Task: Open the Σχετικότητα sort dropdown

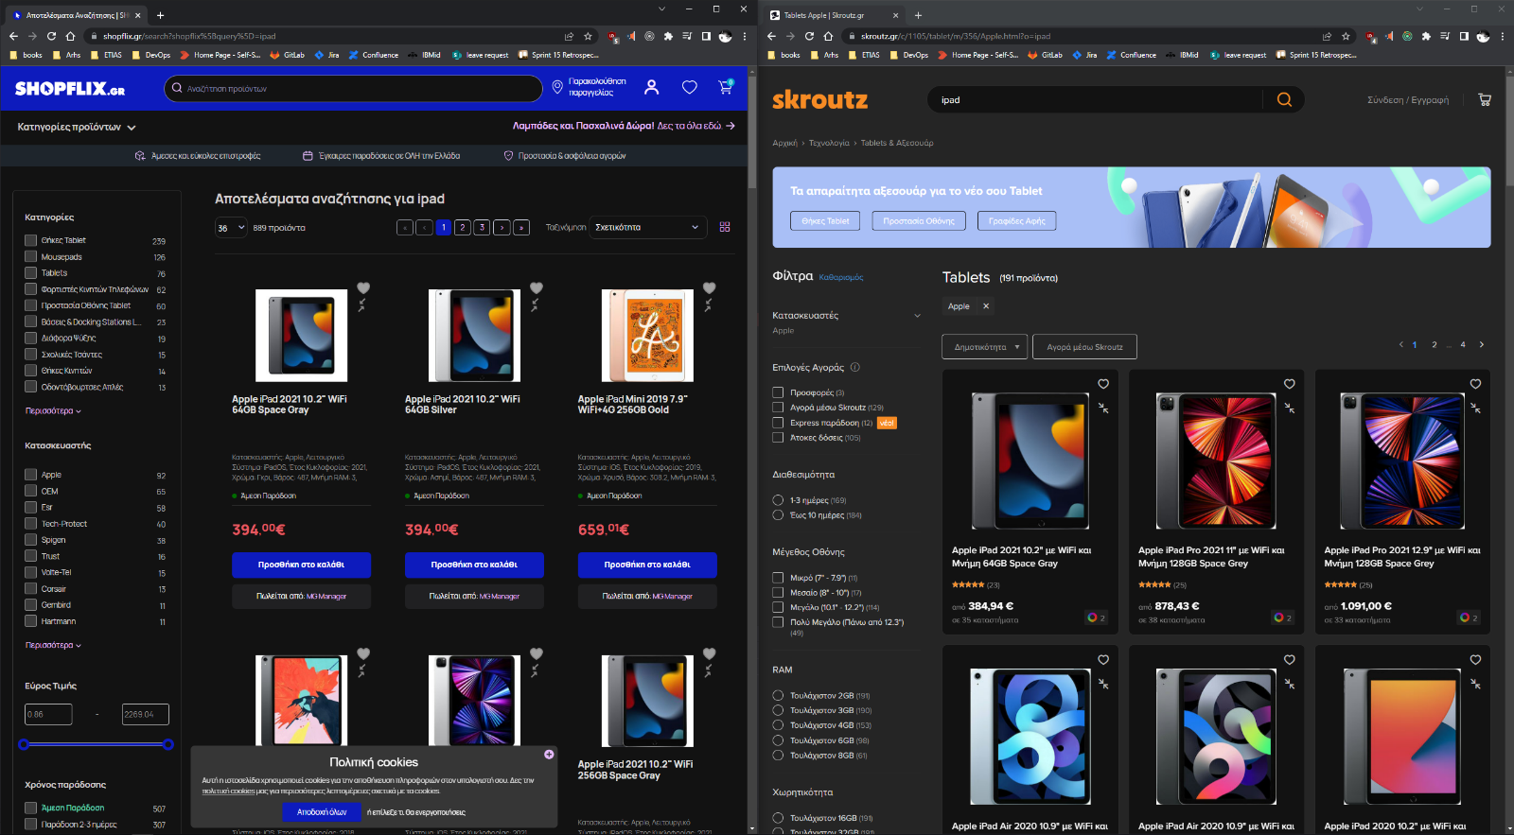Action: pos(647,227)
